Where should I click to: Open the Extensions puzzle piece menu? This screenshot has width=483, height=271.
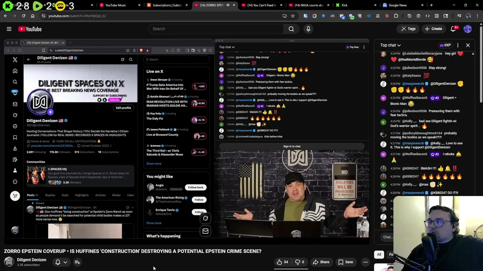(396, 16)
